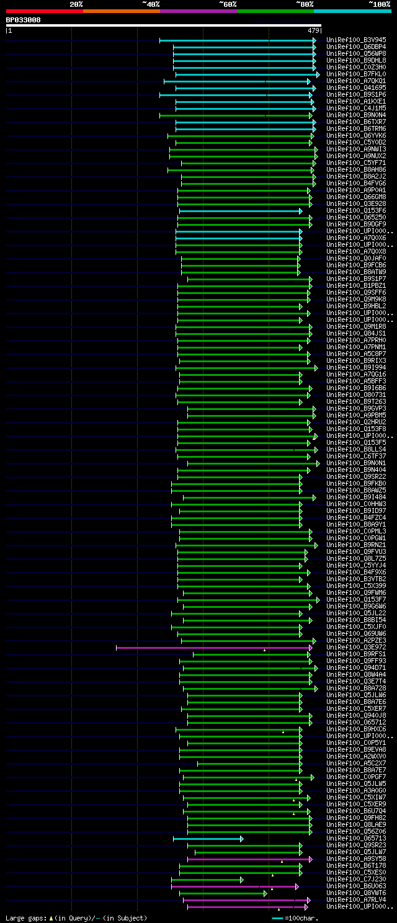Select the UniRef100_Q66GM8 label
397x923 pixels.
click(x=356, y=197)
